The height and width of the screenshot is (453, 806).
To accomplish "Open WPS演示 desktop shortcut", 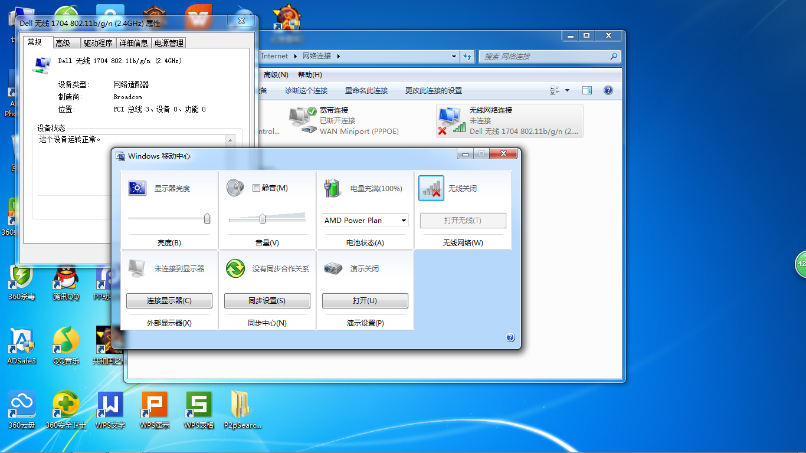I will pyautogui.click(x=155, y=410).
